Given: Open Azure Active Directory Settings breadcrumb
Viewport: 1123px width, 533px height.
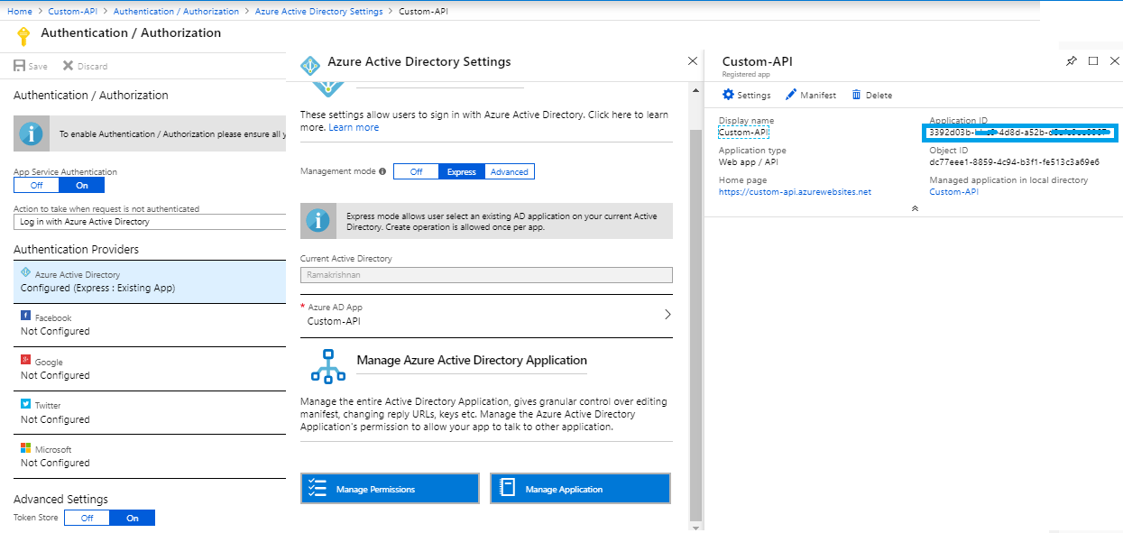Looking at the screenshot, I should 319,12.
